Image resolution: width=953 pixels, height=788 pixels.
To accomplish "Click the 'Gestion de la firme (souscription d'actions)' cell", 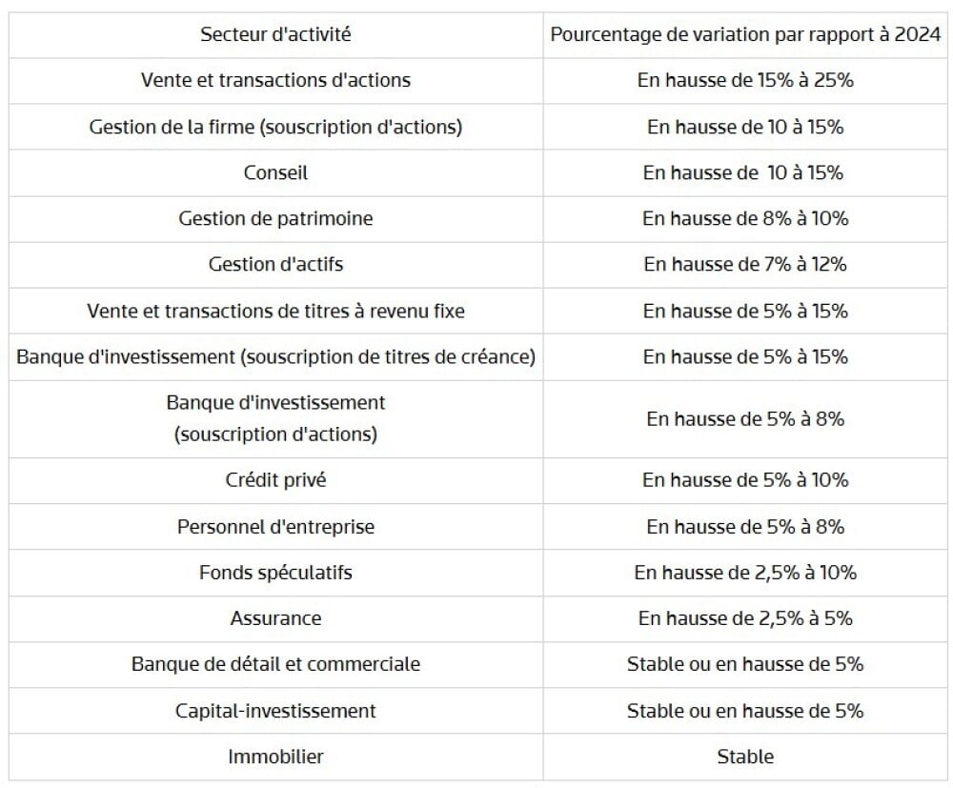I will 275,127.
